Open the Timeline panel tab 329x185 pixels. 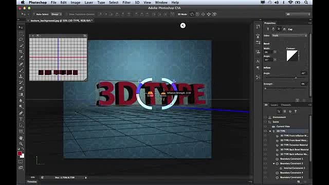coord(32,182)
